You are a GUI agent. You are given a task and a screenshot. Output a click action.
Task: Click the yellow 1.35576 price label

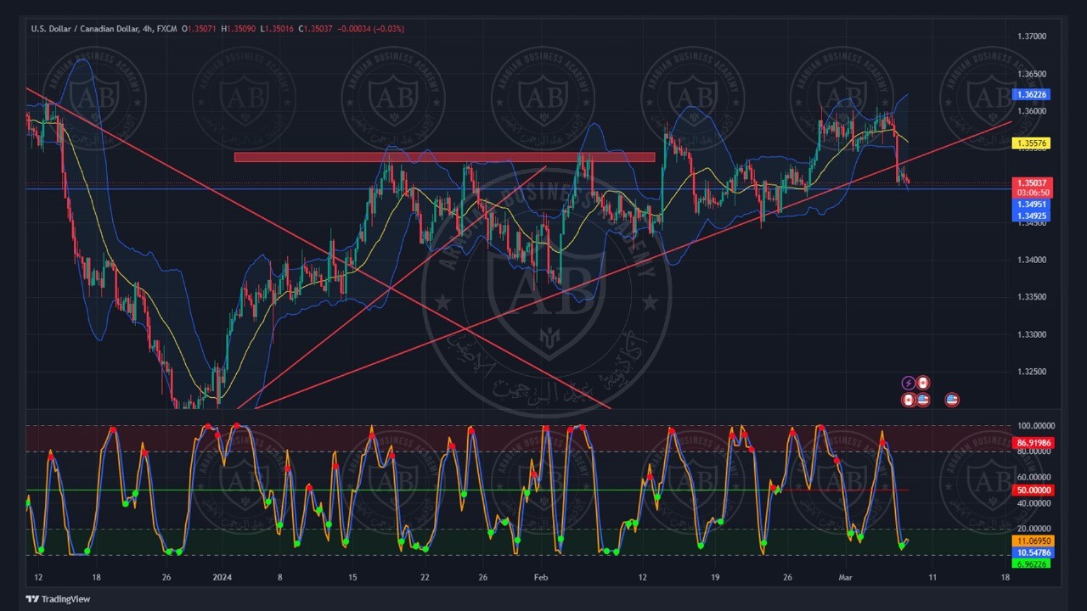(1033, 143)
